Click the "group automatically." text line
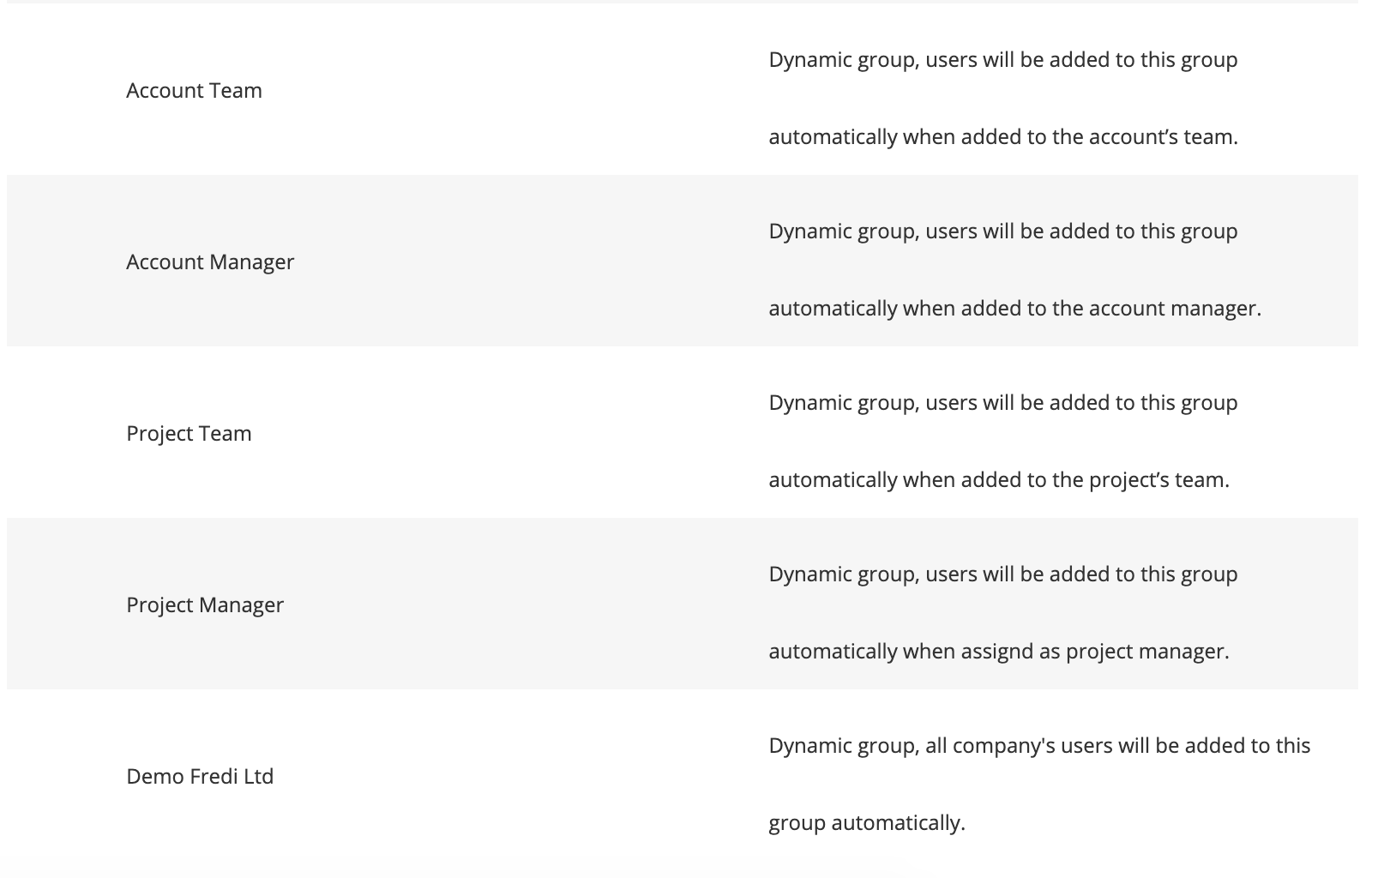This screenshot has height=878, width=1396. click(867, 823)
